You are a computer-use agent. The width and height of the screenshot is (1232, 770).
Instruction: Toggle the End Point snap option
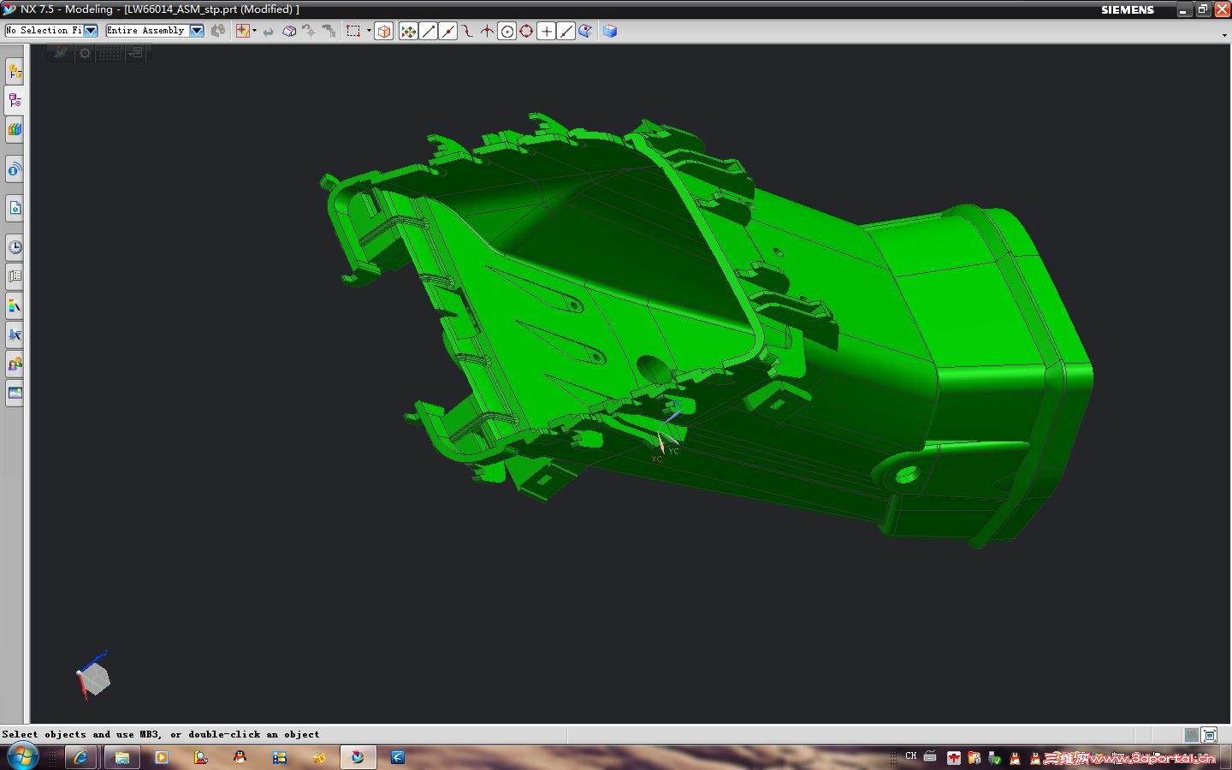[429, 32]
